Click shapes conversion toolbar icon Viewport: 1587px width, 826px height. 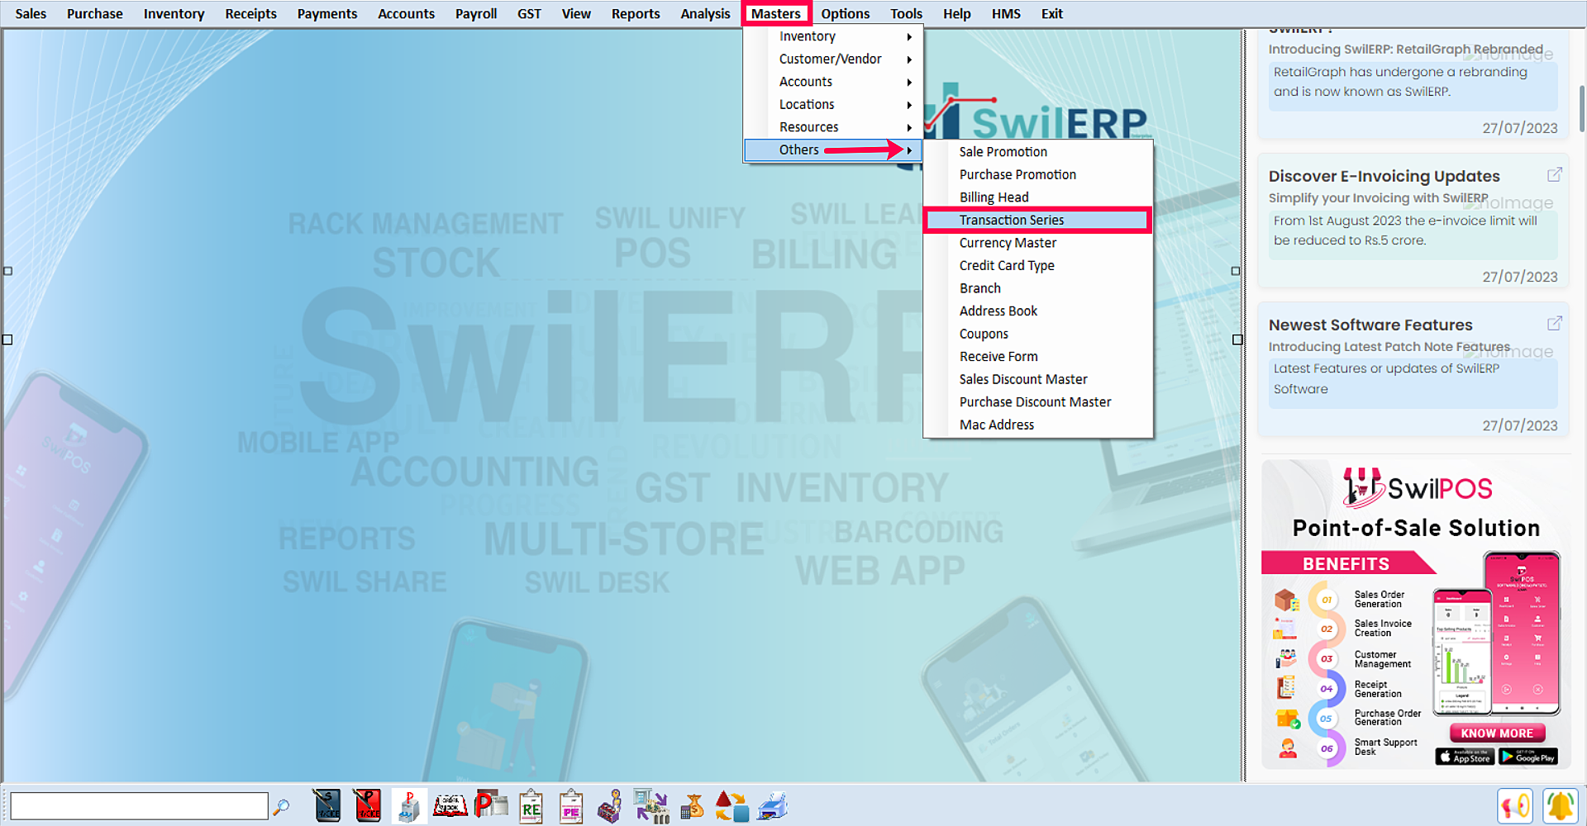732,805
